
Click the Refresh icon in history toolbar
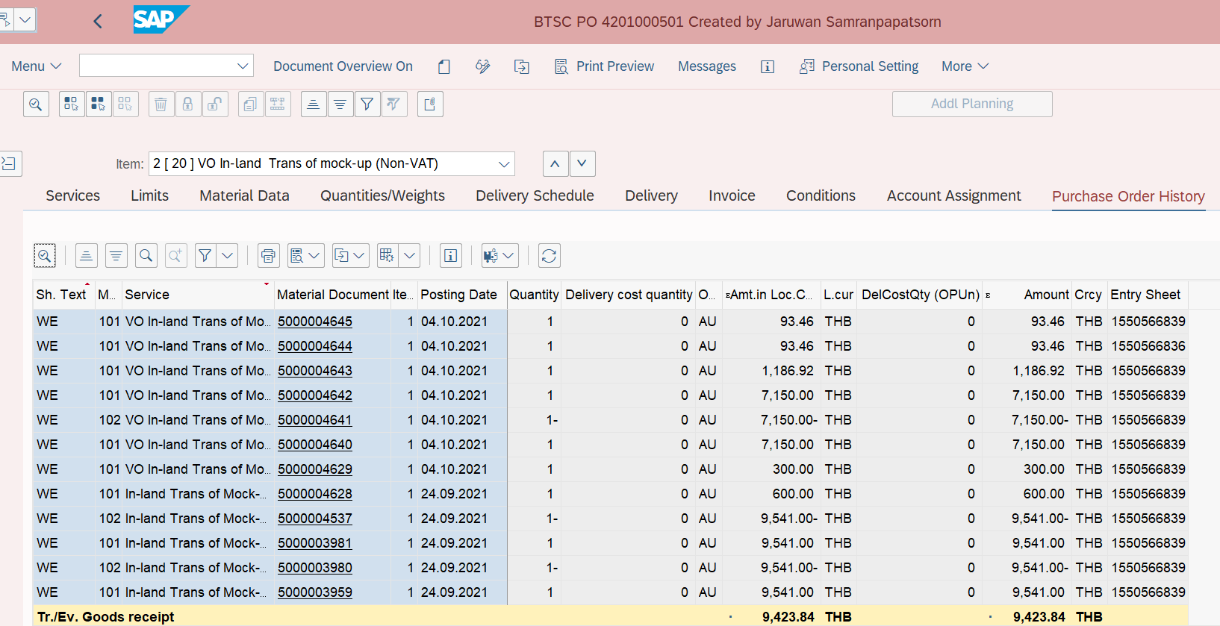[x=549, y=256]
